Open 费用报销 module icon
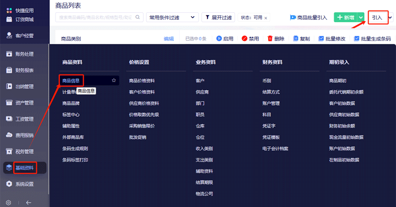The height and width of the screenshot is (207, 396). point(9,135)
